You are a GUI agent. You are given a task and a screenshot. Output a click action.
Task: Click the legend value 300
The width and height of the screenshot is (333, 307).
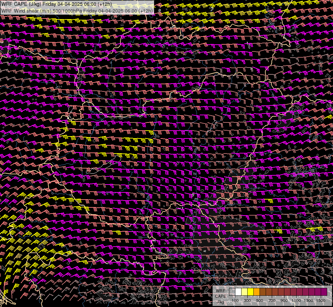pos(247,301)
